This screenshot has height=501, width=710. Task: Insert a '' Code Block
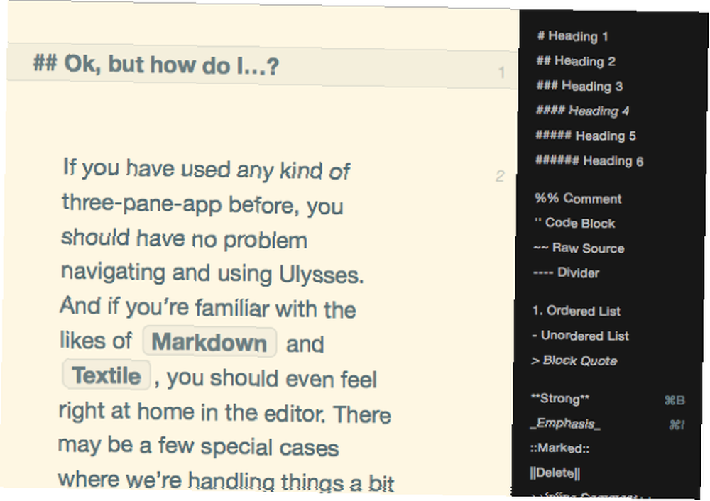click(x=574, y=223)
